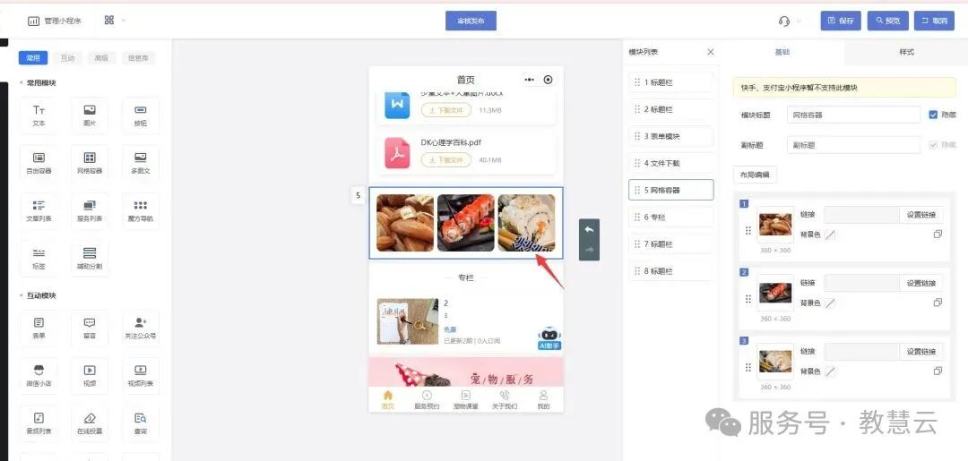This screenshot has height=461, width=968.
Task: Click the undo arrow beside the canvas
Action: coord(589,229)
